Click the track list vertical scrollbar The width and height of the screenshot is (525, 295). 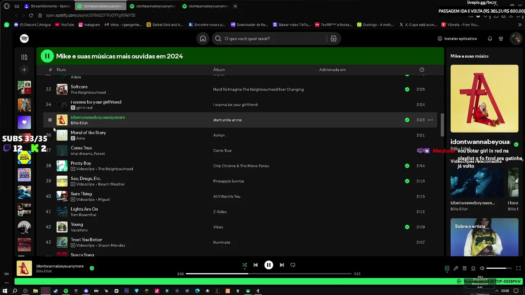click(x=442, y=125)
